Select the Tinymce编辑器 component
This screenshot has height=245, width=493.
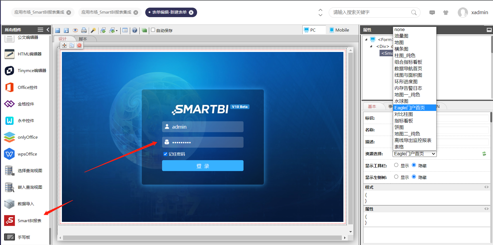(26, 71)
